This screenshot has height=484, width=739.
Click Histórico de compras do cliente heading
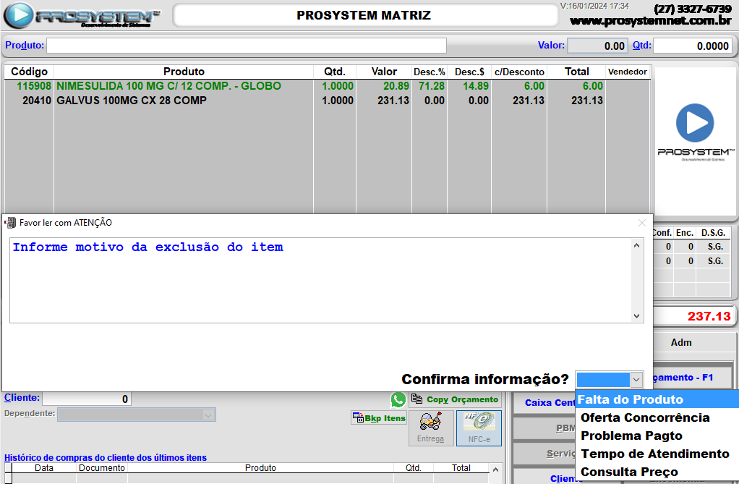(106, 457)
